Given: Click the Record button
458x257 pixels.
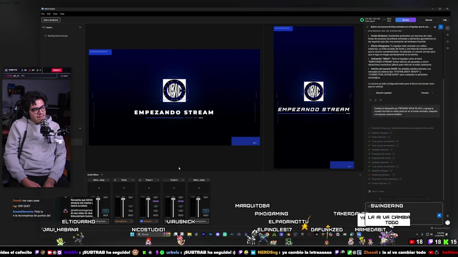Looking at the screenshot, I should pos(429,20).
